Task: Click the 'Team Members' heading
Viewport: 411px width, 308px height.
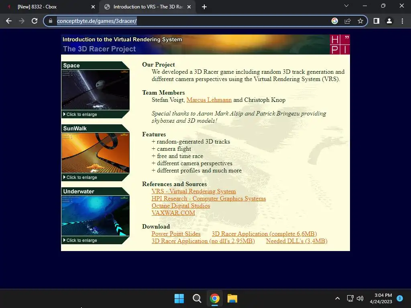Action: pos(163,93)
